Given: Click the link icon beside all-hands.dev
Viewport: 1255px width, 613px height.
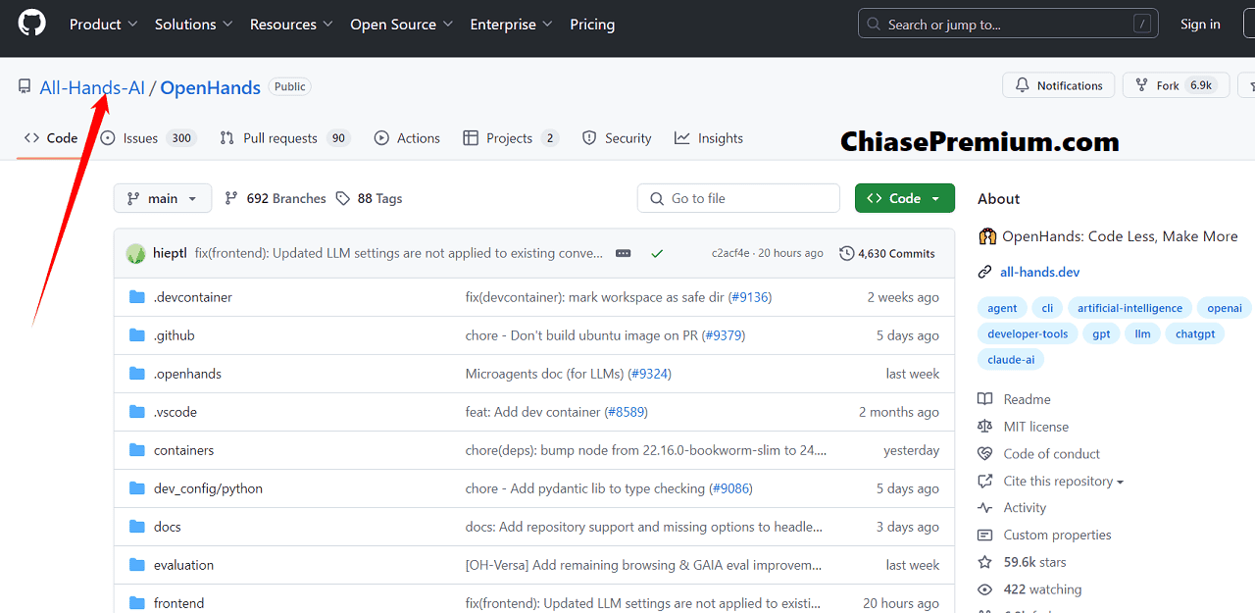Looking at the screenshot, I should (985, 272).
